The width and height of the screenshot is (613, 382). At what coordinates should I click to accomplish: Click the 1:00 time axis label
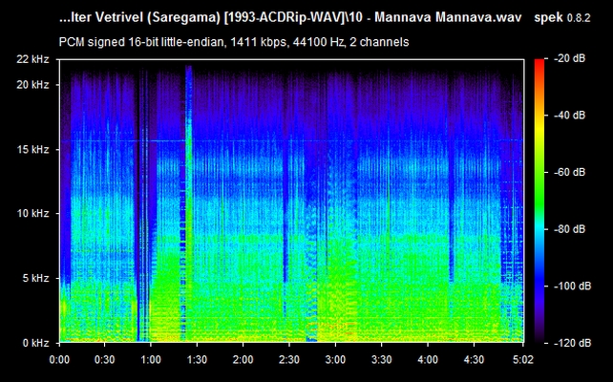pyautogui.click(x=151, y=359)
